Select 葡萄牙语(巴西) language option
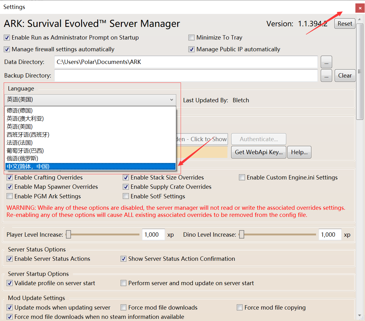 [90, 151]
